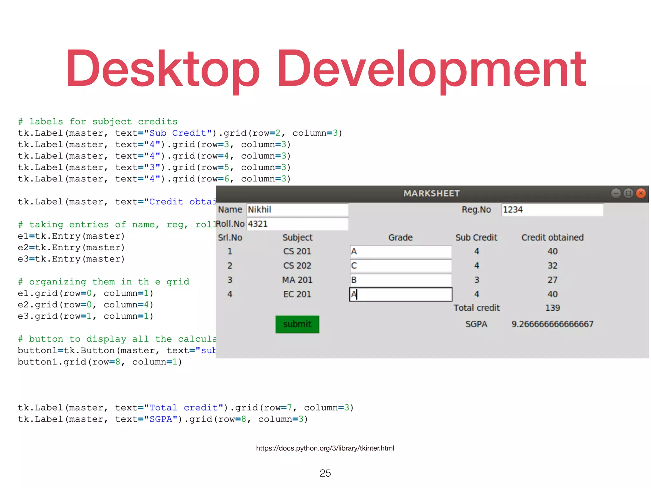Click the Total credit label in window
Image resolution: width=651 pixels, height=488 pixels.
(x=476, y=308)
